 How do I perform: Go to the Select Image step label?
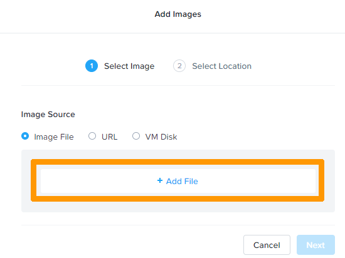point(129,66)
